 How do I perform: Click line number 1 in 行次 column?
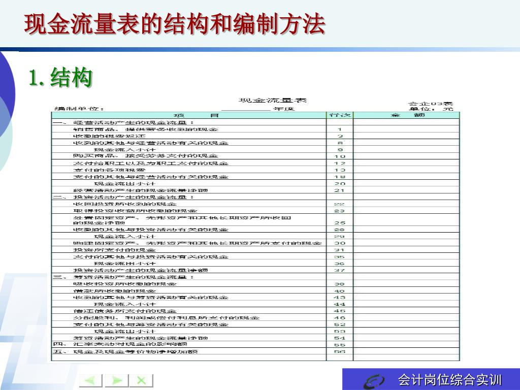[x=340, y=129]
